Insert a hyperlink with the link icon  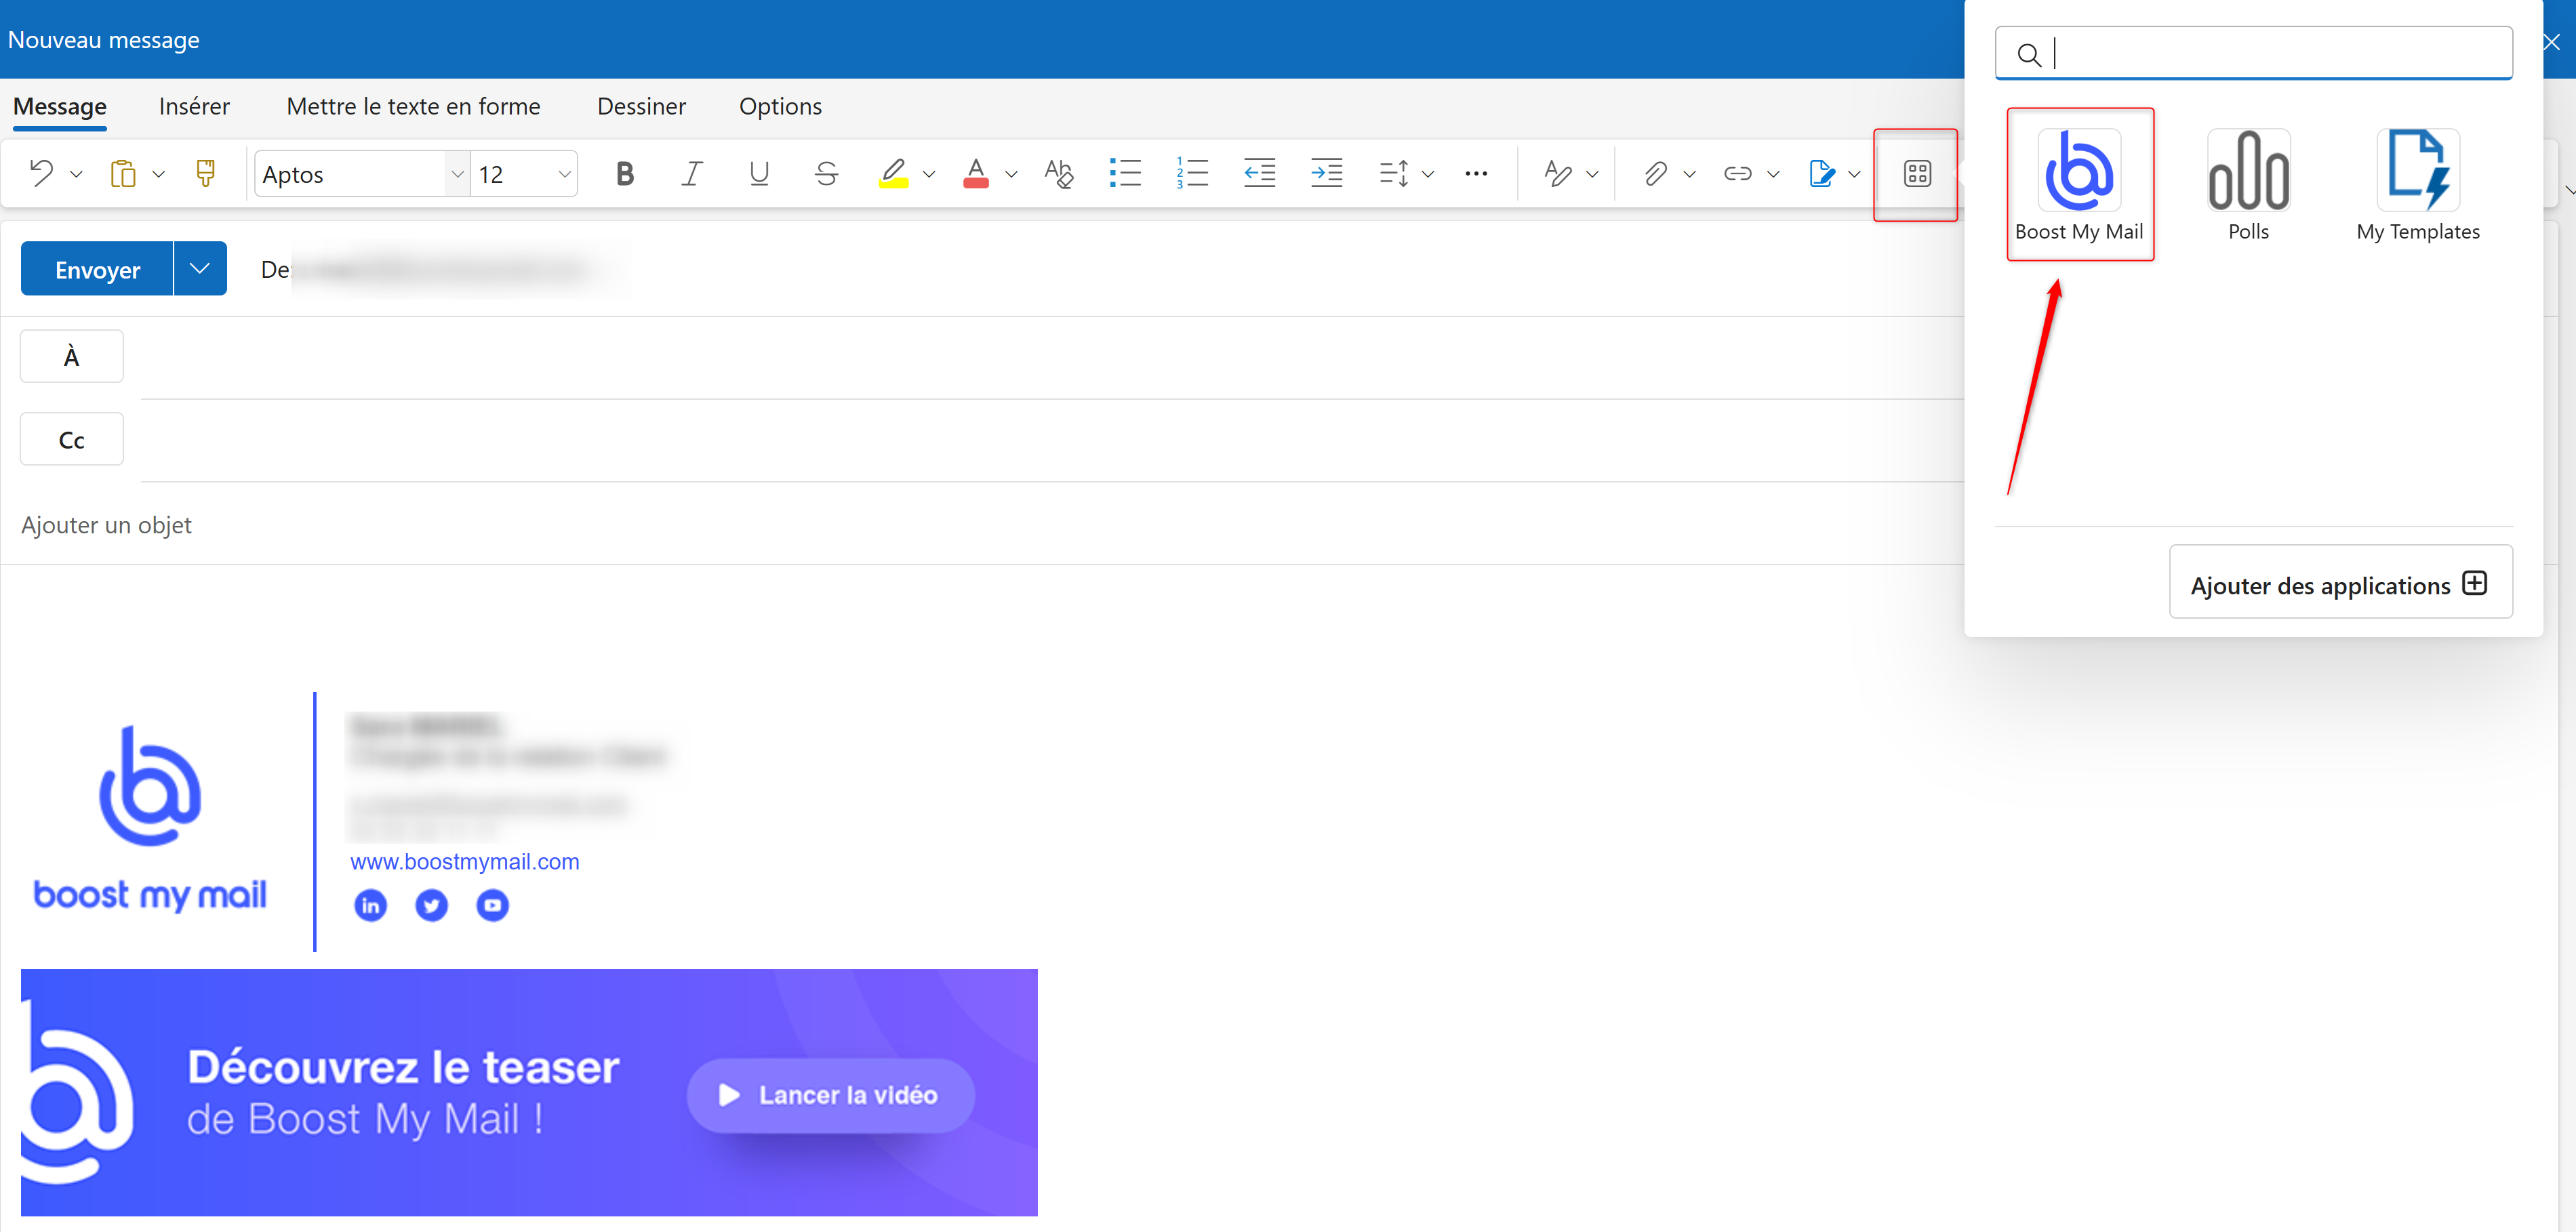(1739, 173)
